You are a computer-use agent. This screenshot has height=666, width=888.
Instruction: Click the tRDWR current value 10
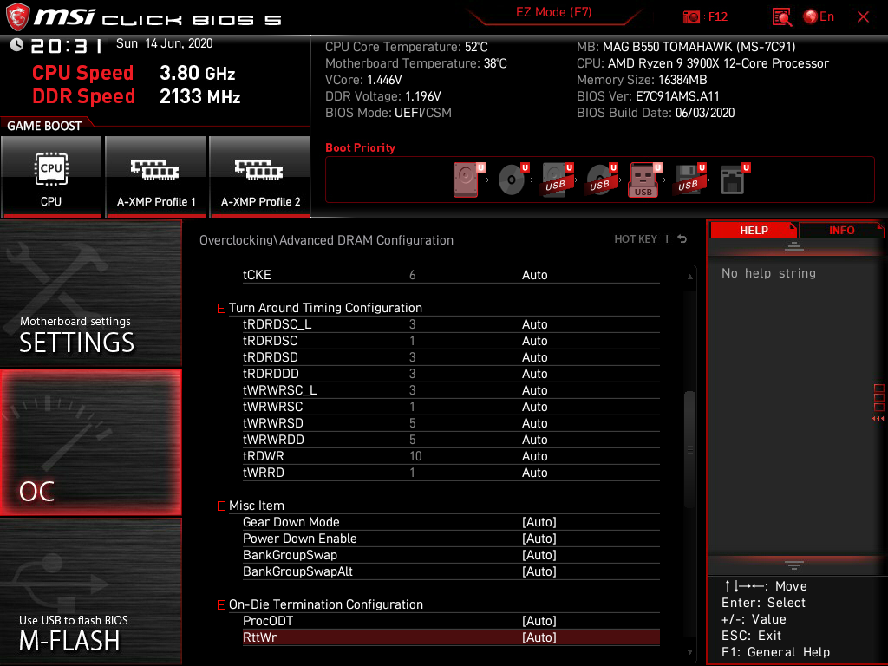pyautogui.click(x=415, y=456)
